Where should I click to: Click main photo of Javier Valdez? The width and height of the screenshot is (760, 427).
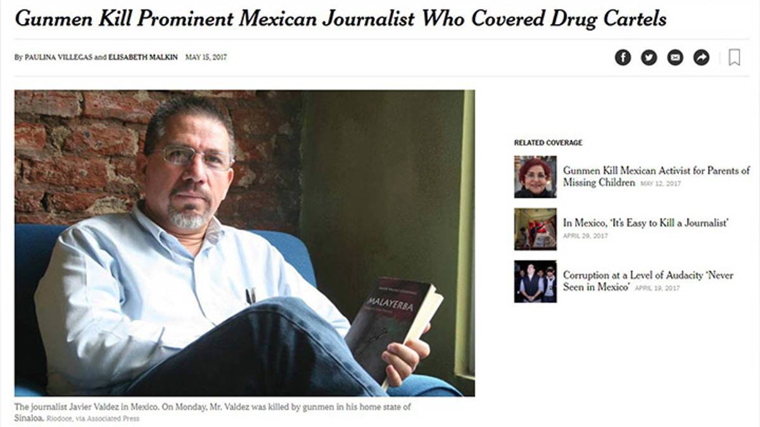pyautogui.click(x=244, y=243)
